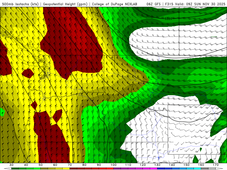Click the legend value 170
The height and width of the screenshot is (170, 227).
(216, 165)
